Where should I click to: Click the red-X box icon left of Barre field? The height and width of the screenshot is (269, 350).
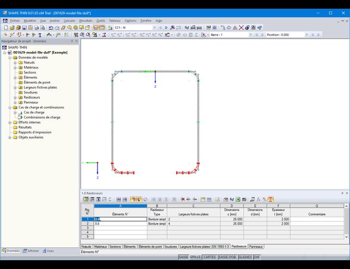click(x=204, y=35)
